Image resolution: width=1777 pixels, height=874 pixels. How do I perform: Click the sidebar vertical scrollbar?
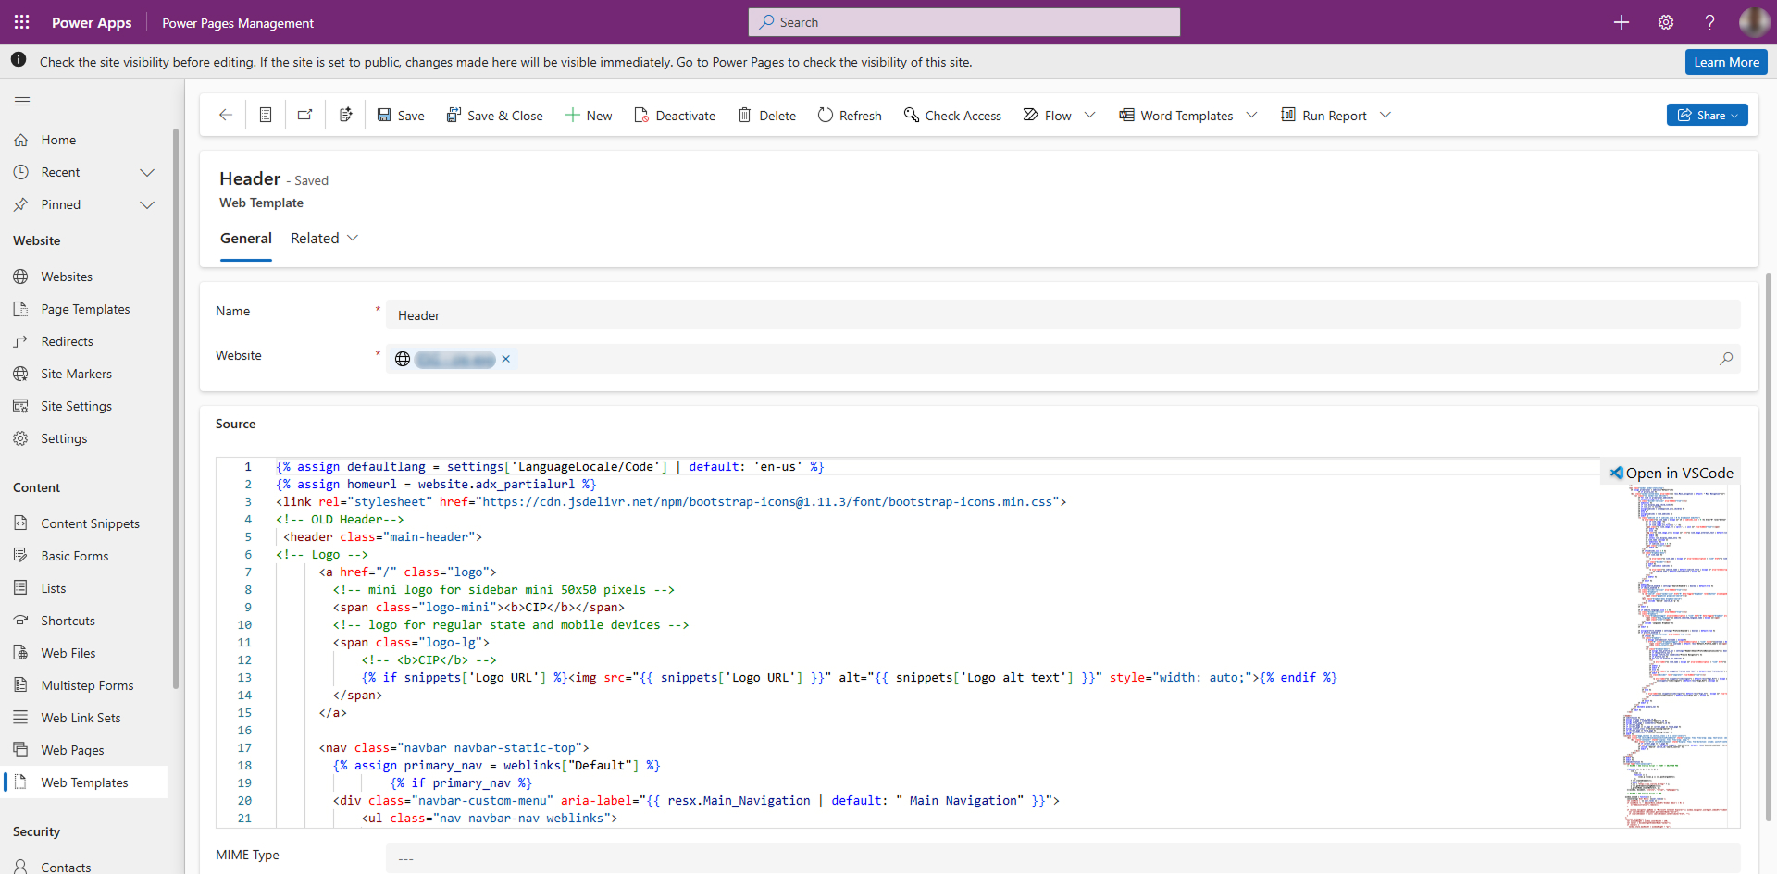[x=176, y=407]
